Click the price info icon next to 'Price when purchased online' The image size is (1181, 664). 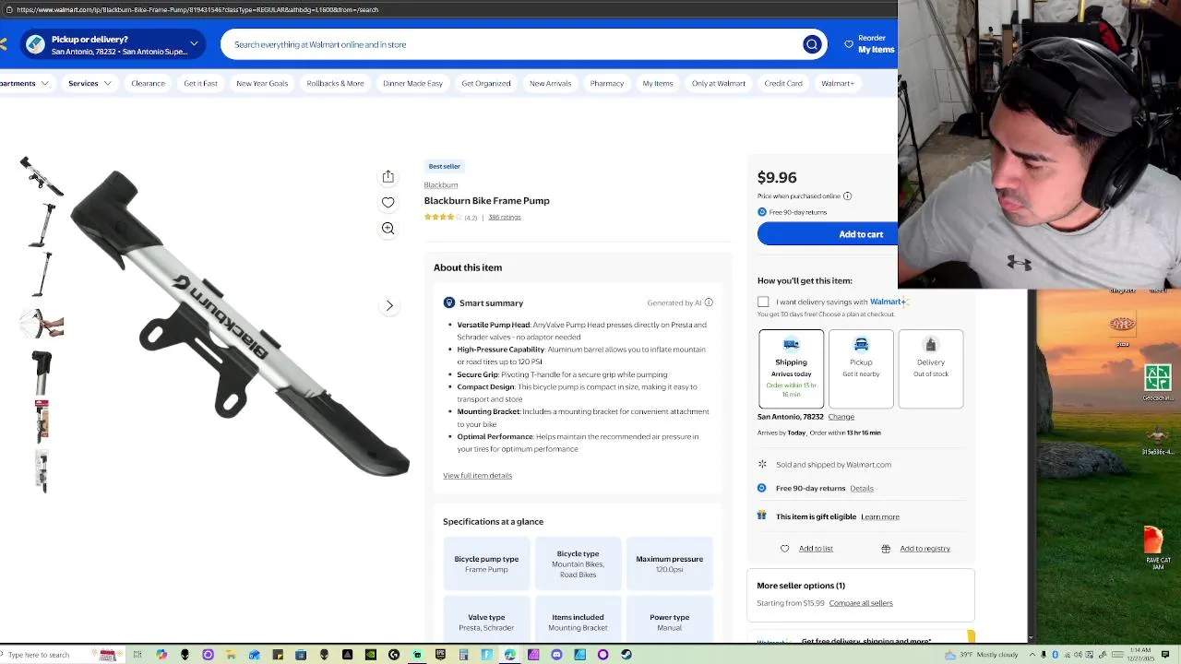tap(847, 196)
